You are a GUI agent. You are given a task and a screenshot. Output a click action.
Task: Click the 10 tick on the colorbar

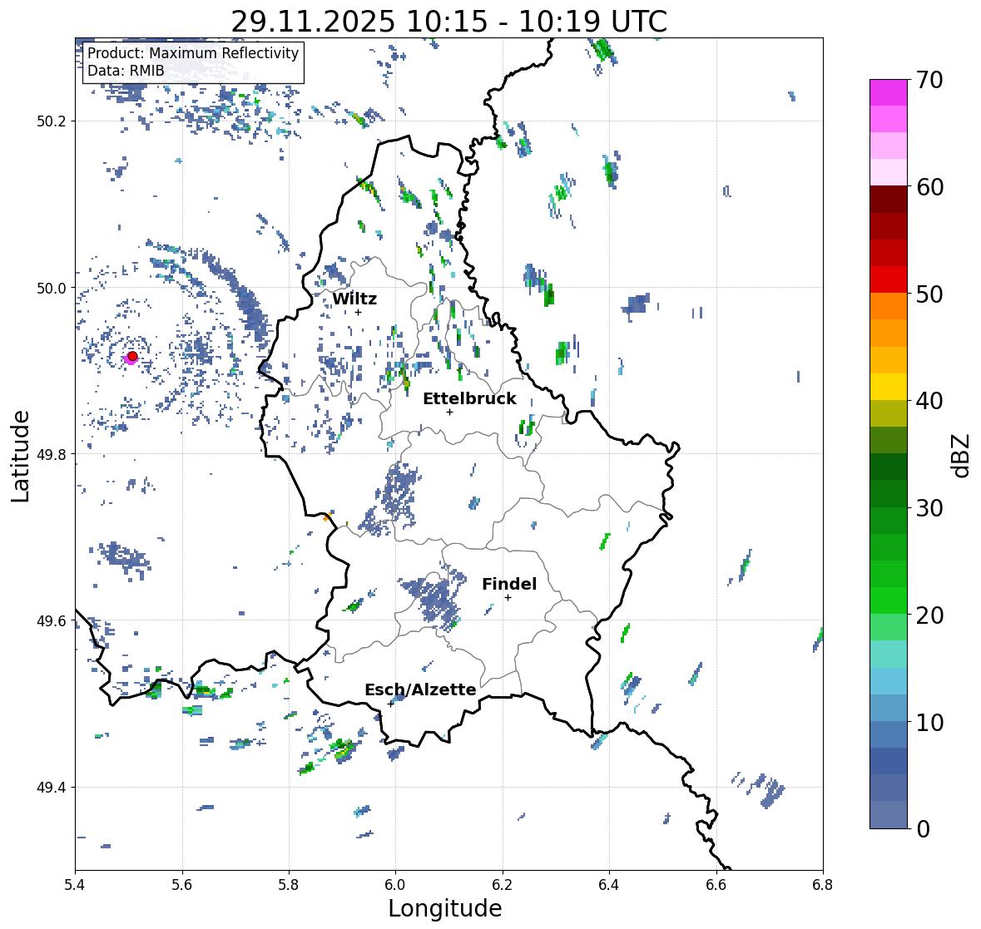929,722
